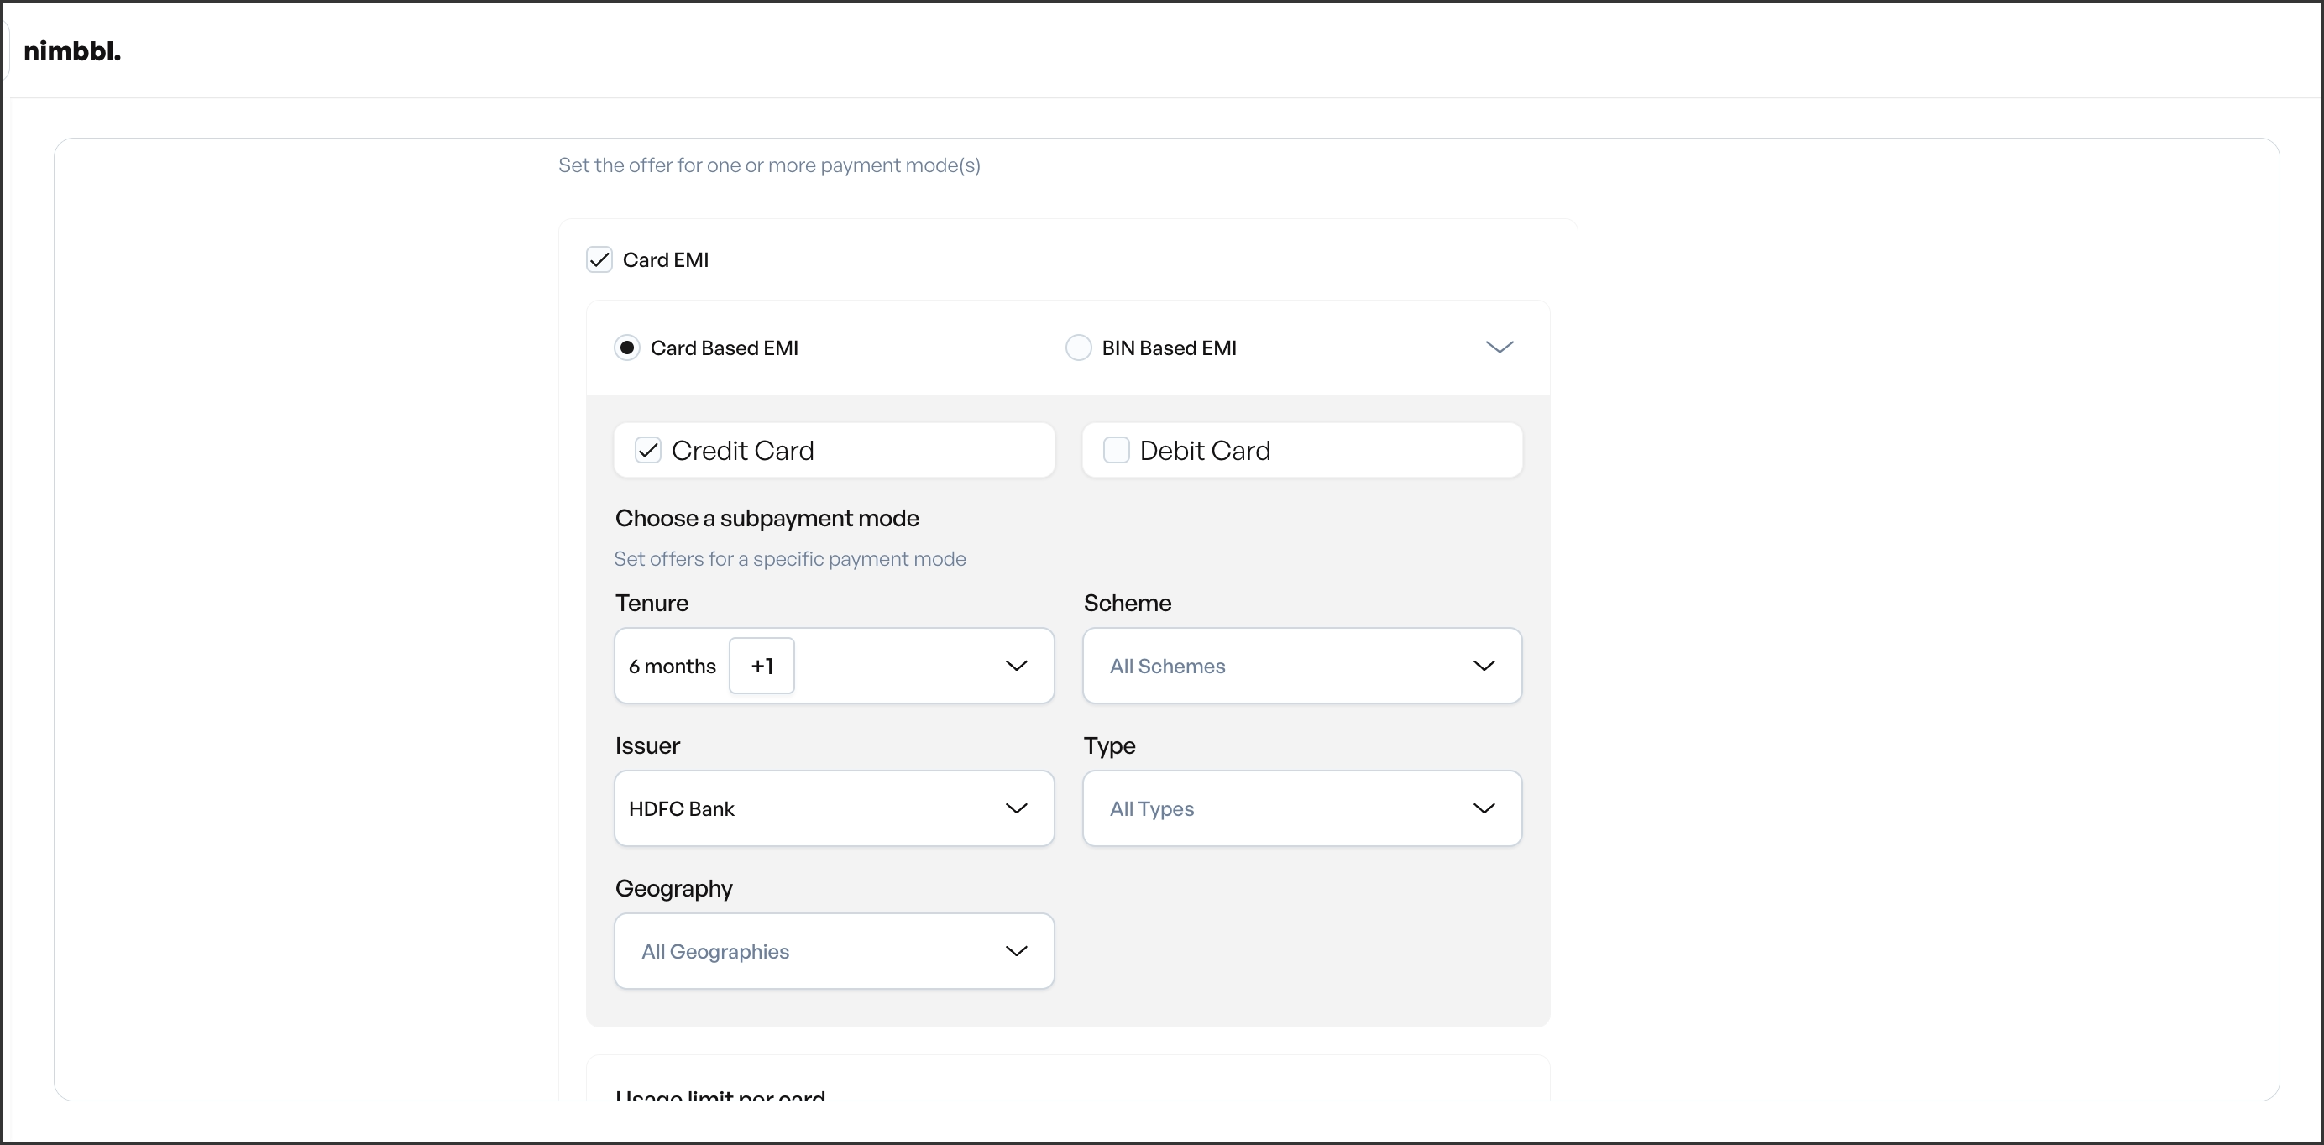Uncheck the Card EMI checkbox

click(599, 260)
